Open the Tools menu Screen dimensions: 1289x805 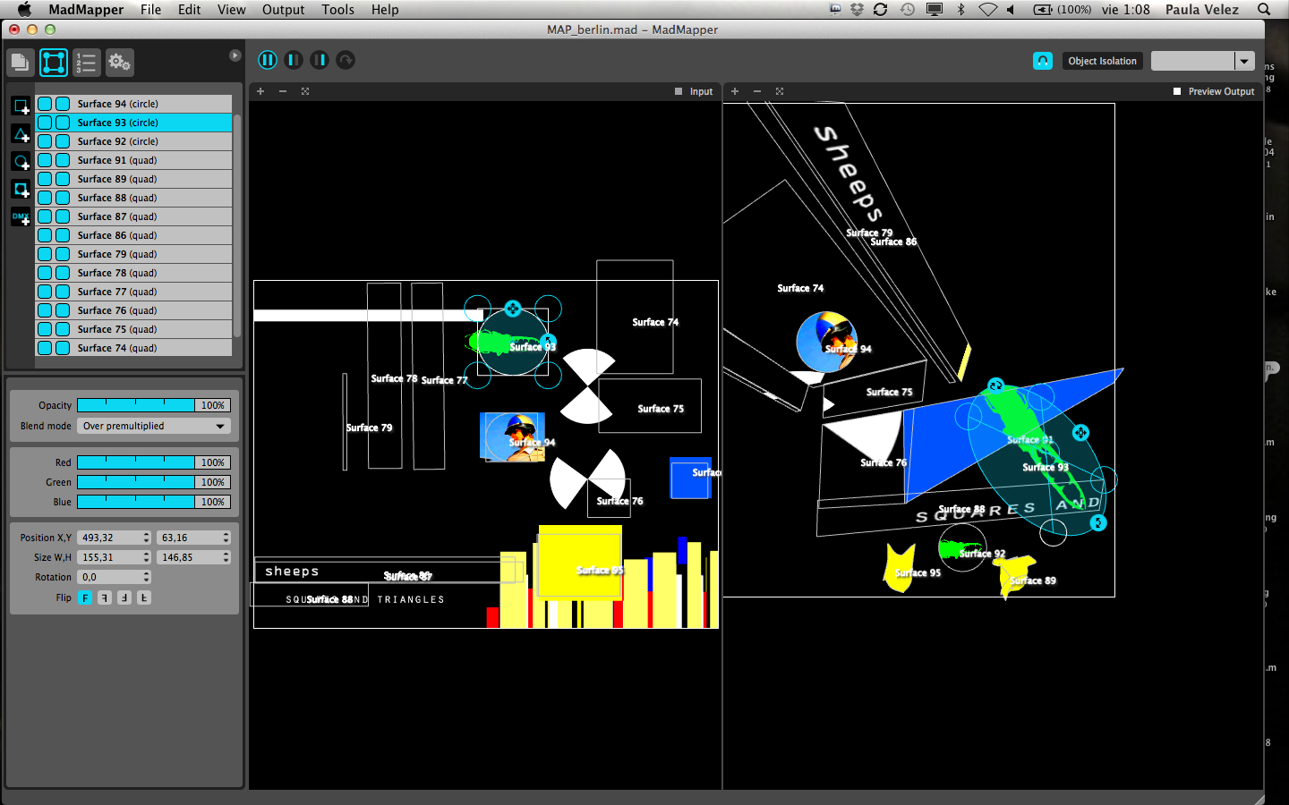pyautogui.click(x=337, y=10)
